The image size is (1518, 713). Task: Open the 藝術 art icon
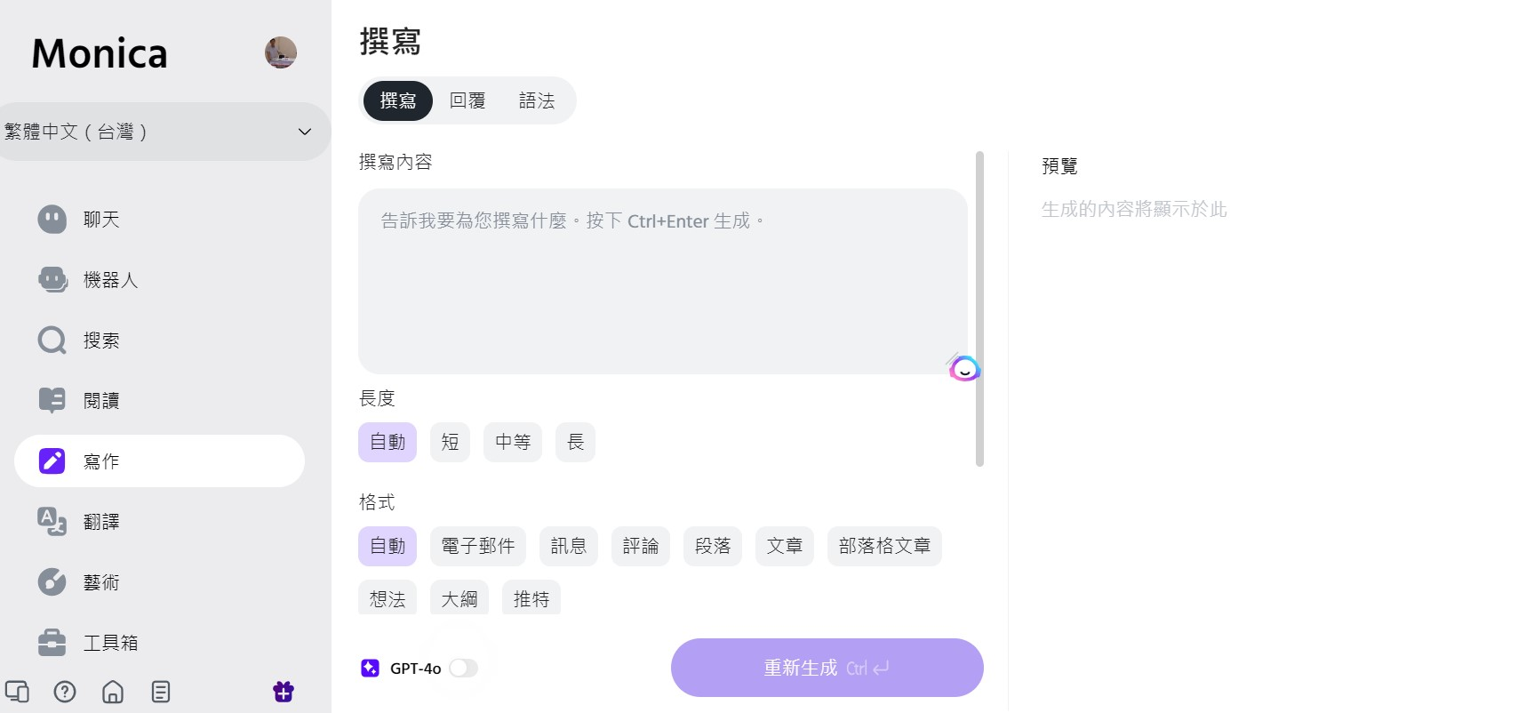coord(52,582)
